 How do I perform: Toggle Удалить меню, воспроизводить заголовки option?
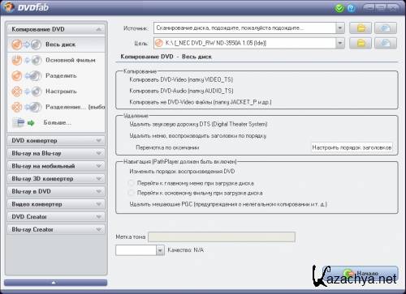click(x=197, y=136)
